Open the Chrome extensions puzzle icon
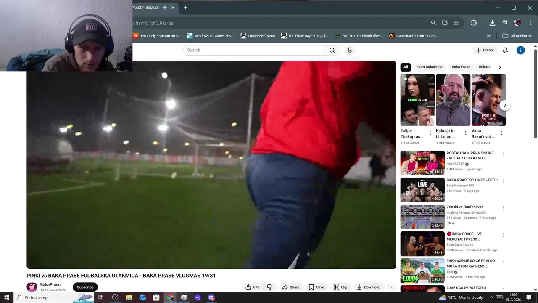This screenshot has width=538, height=303. [x=474, y=23]
